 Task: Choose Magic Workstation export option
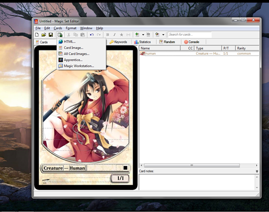(x=82, y=66)
